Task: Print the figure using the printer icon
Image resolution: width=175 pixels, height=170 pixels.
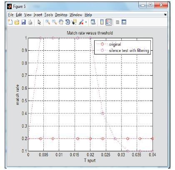Action: tap(30, 22)
